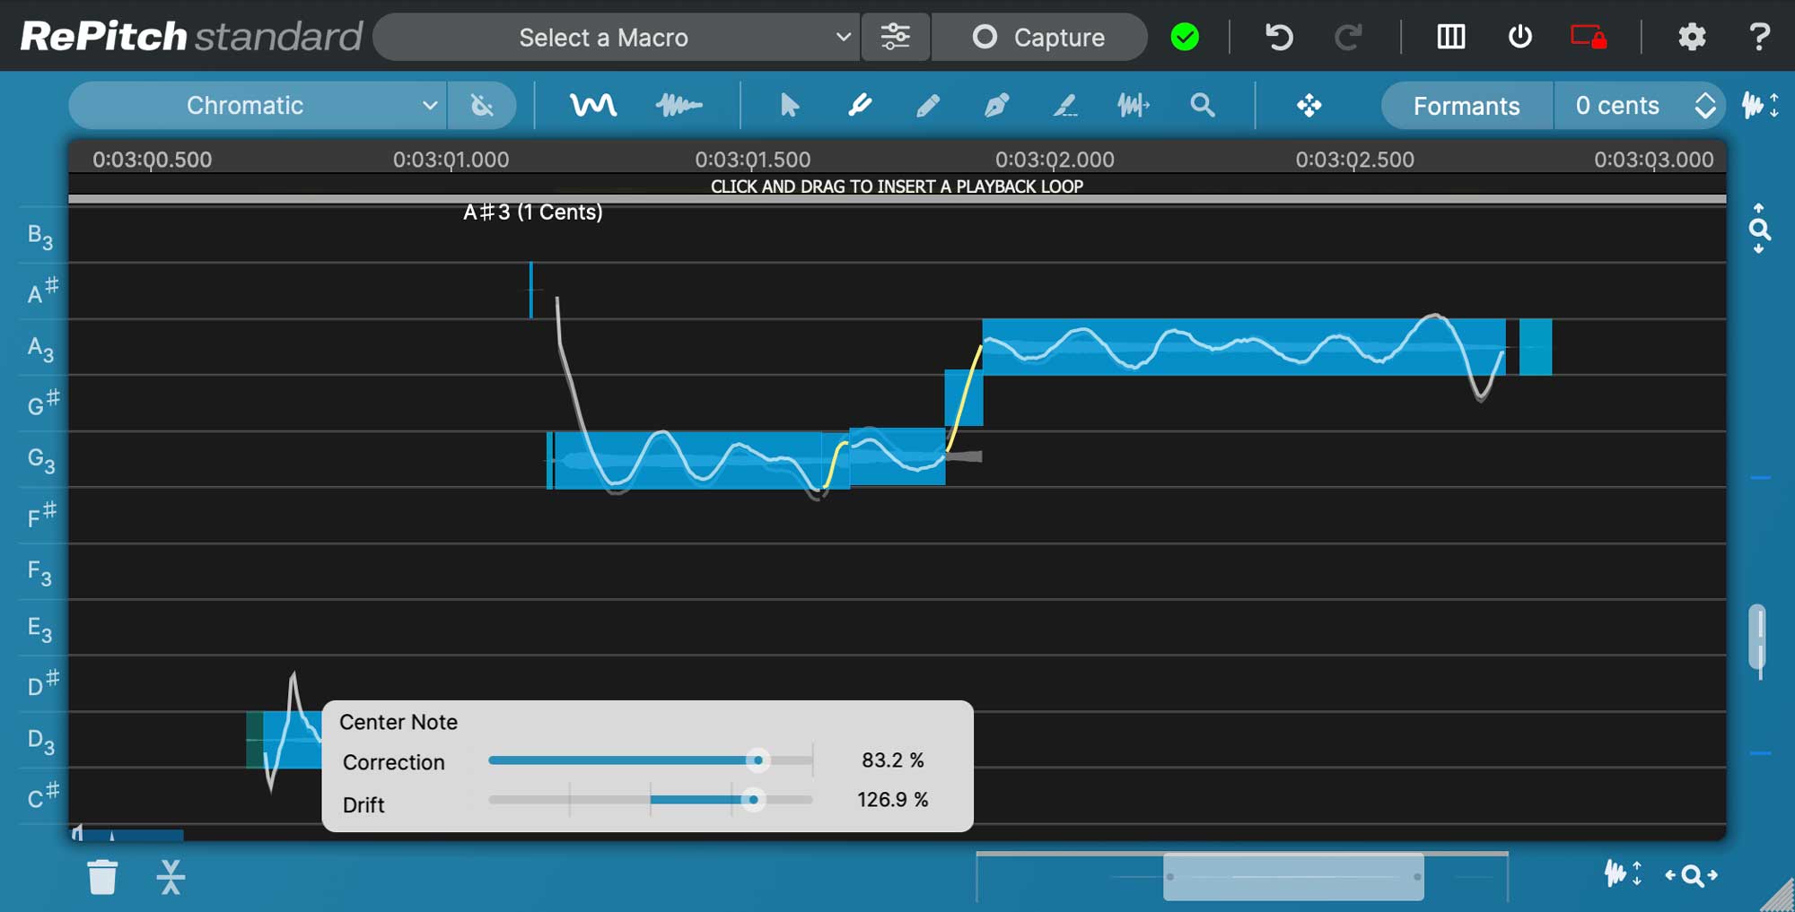Screen dimensions: 1795x912
Task: Adjust the Correction slider handle
Action: [x=758, y=760]
